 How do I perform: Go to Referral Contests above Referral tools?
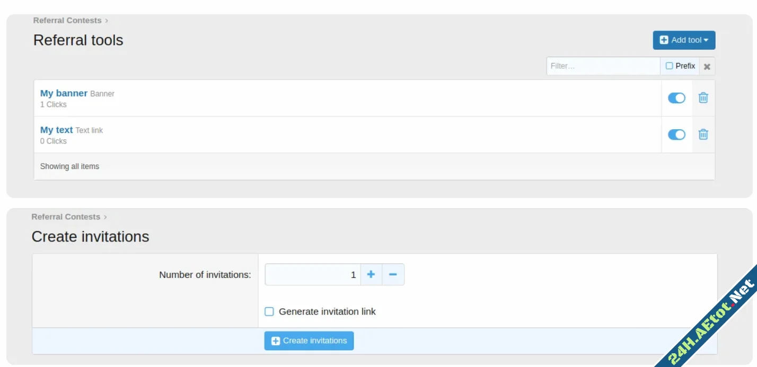point(67,21)
